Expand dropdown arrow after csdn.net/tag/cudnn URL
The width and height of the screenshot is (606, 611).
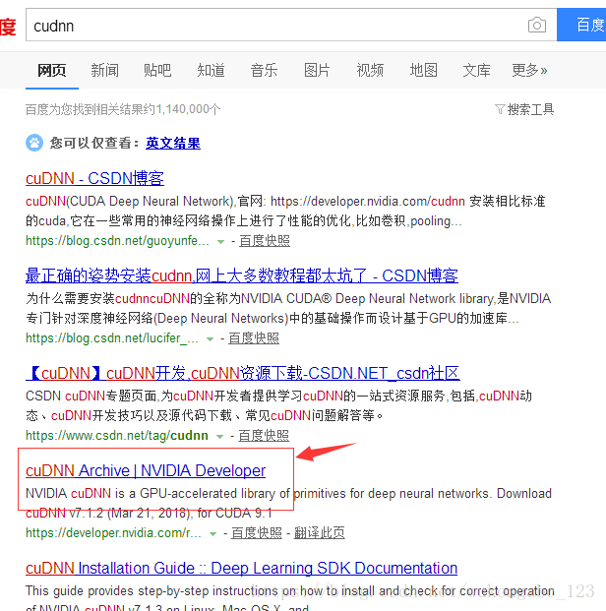point(219,437)
